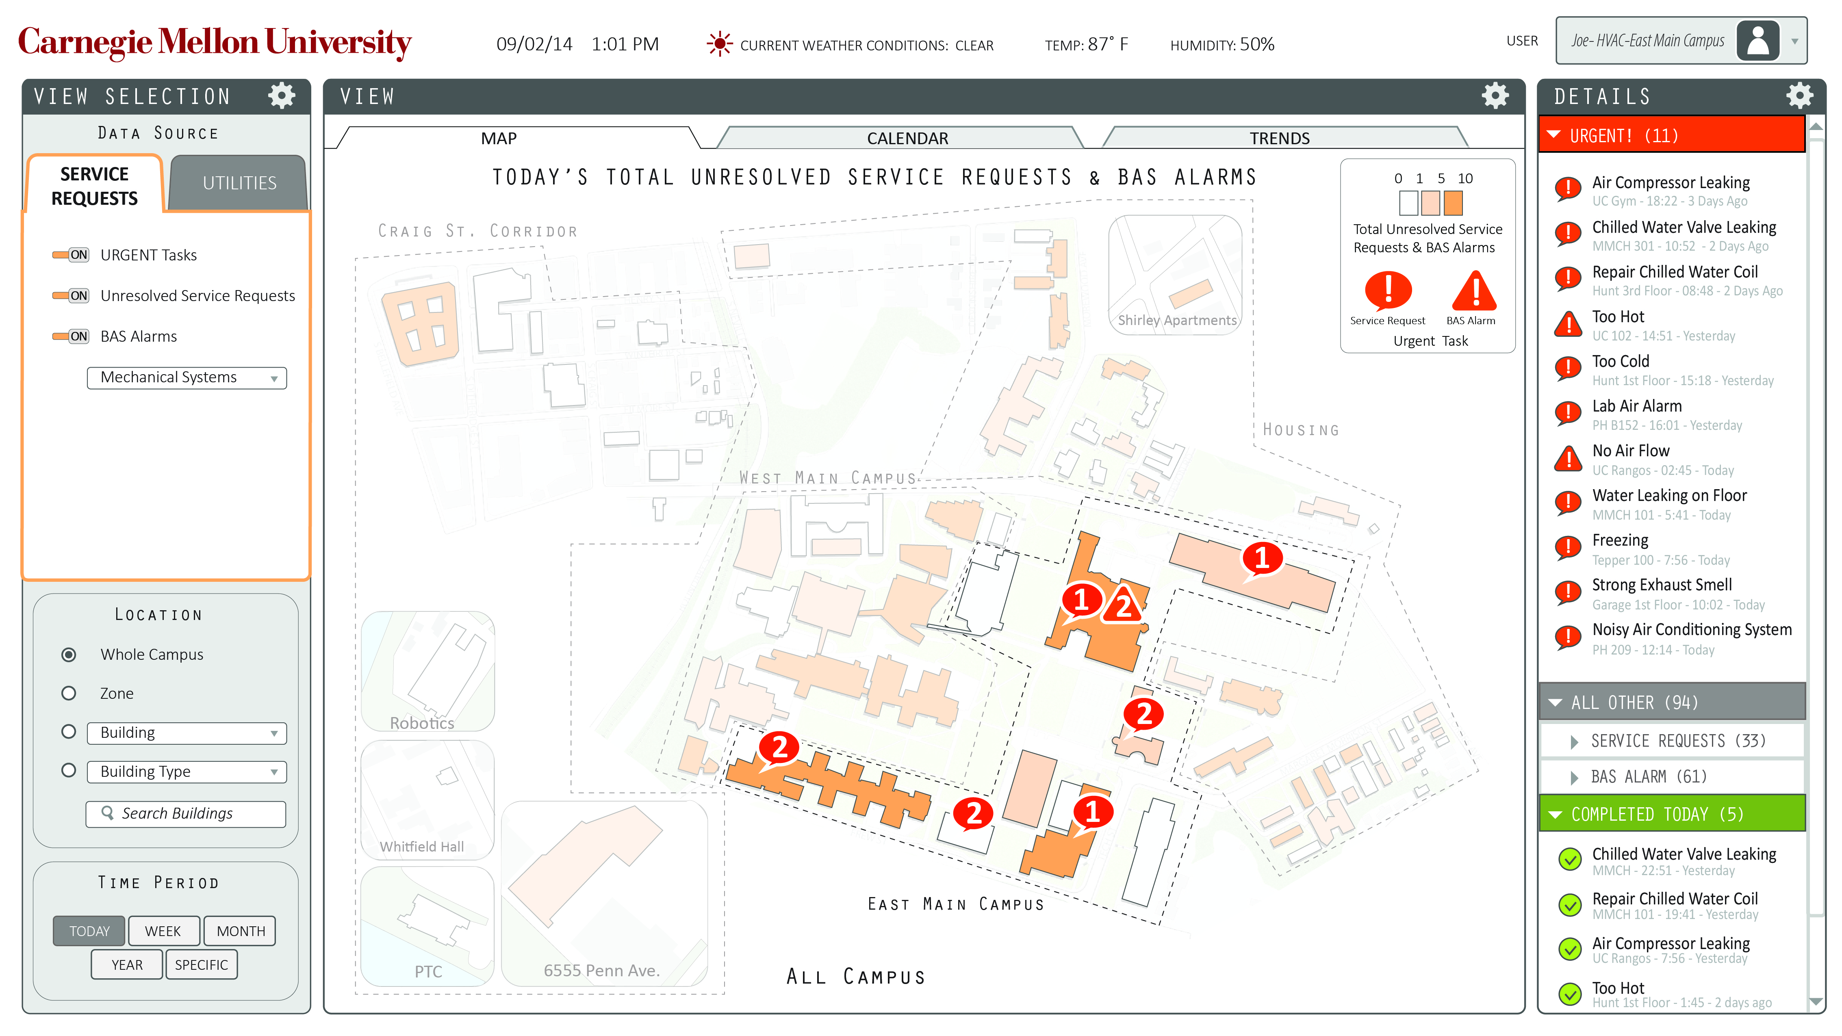Select the Building radio button
Screen dimensions: 1842x1036
[x=69, y=731]
